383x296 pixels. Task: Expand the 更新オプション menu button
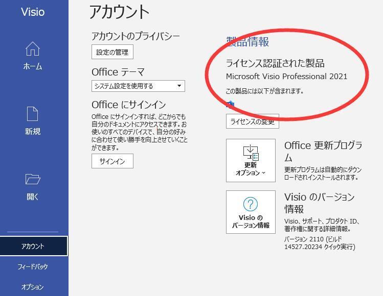coord(251,160)
